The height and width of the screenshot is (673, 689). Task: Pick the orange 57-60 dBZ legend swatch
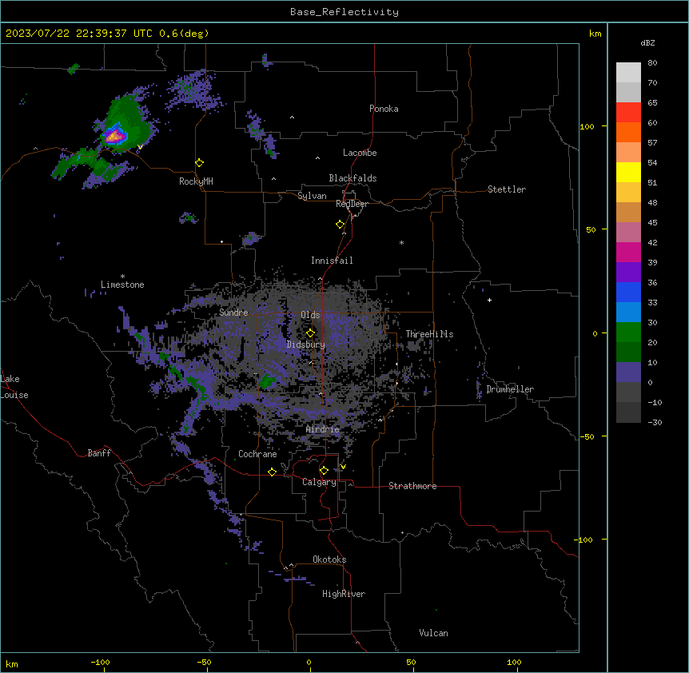pos(628,132)
